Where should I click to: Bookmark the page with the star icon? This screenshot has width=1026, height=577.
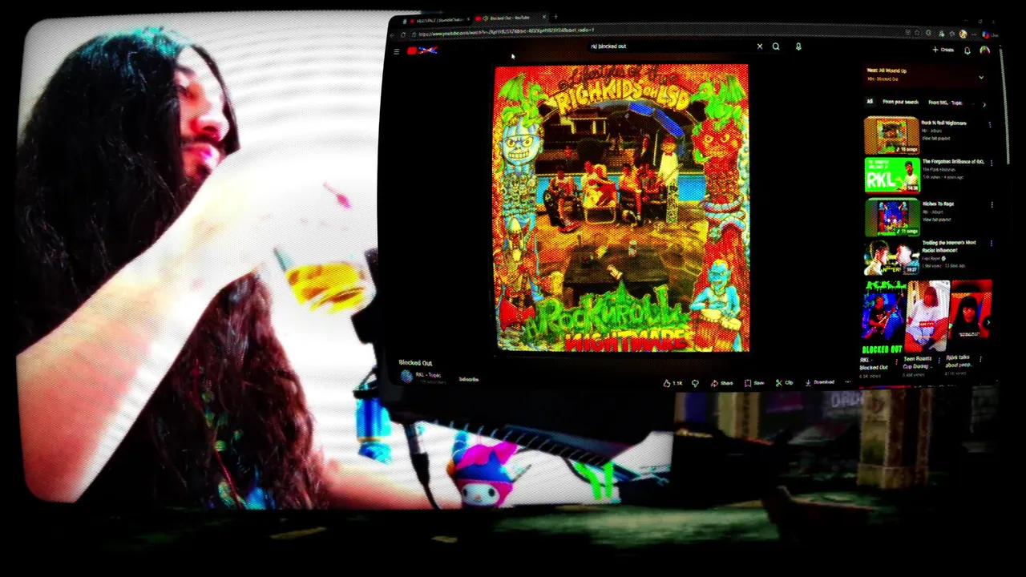(x=919, y=33)
